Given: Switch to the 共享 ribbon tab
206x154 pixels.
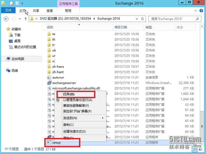Looking at the screenshot, I should click(36, 11).
